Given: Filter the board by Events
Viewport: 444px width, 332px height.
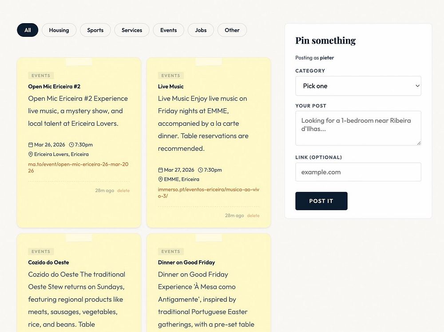Looking at the screenshot, I should click(x=169, y=30).
